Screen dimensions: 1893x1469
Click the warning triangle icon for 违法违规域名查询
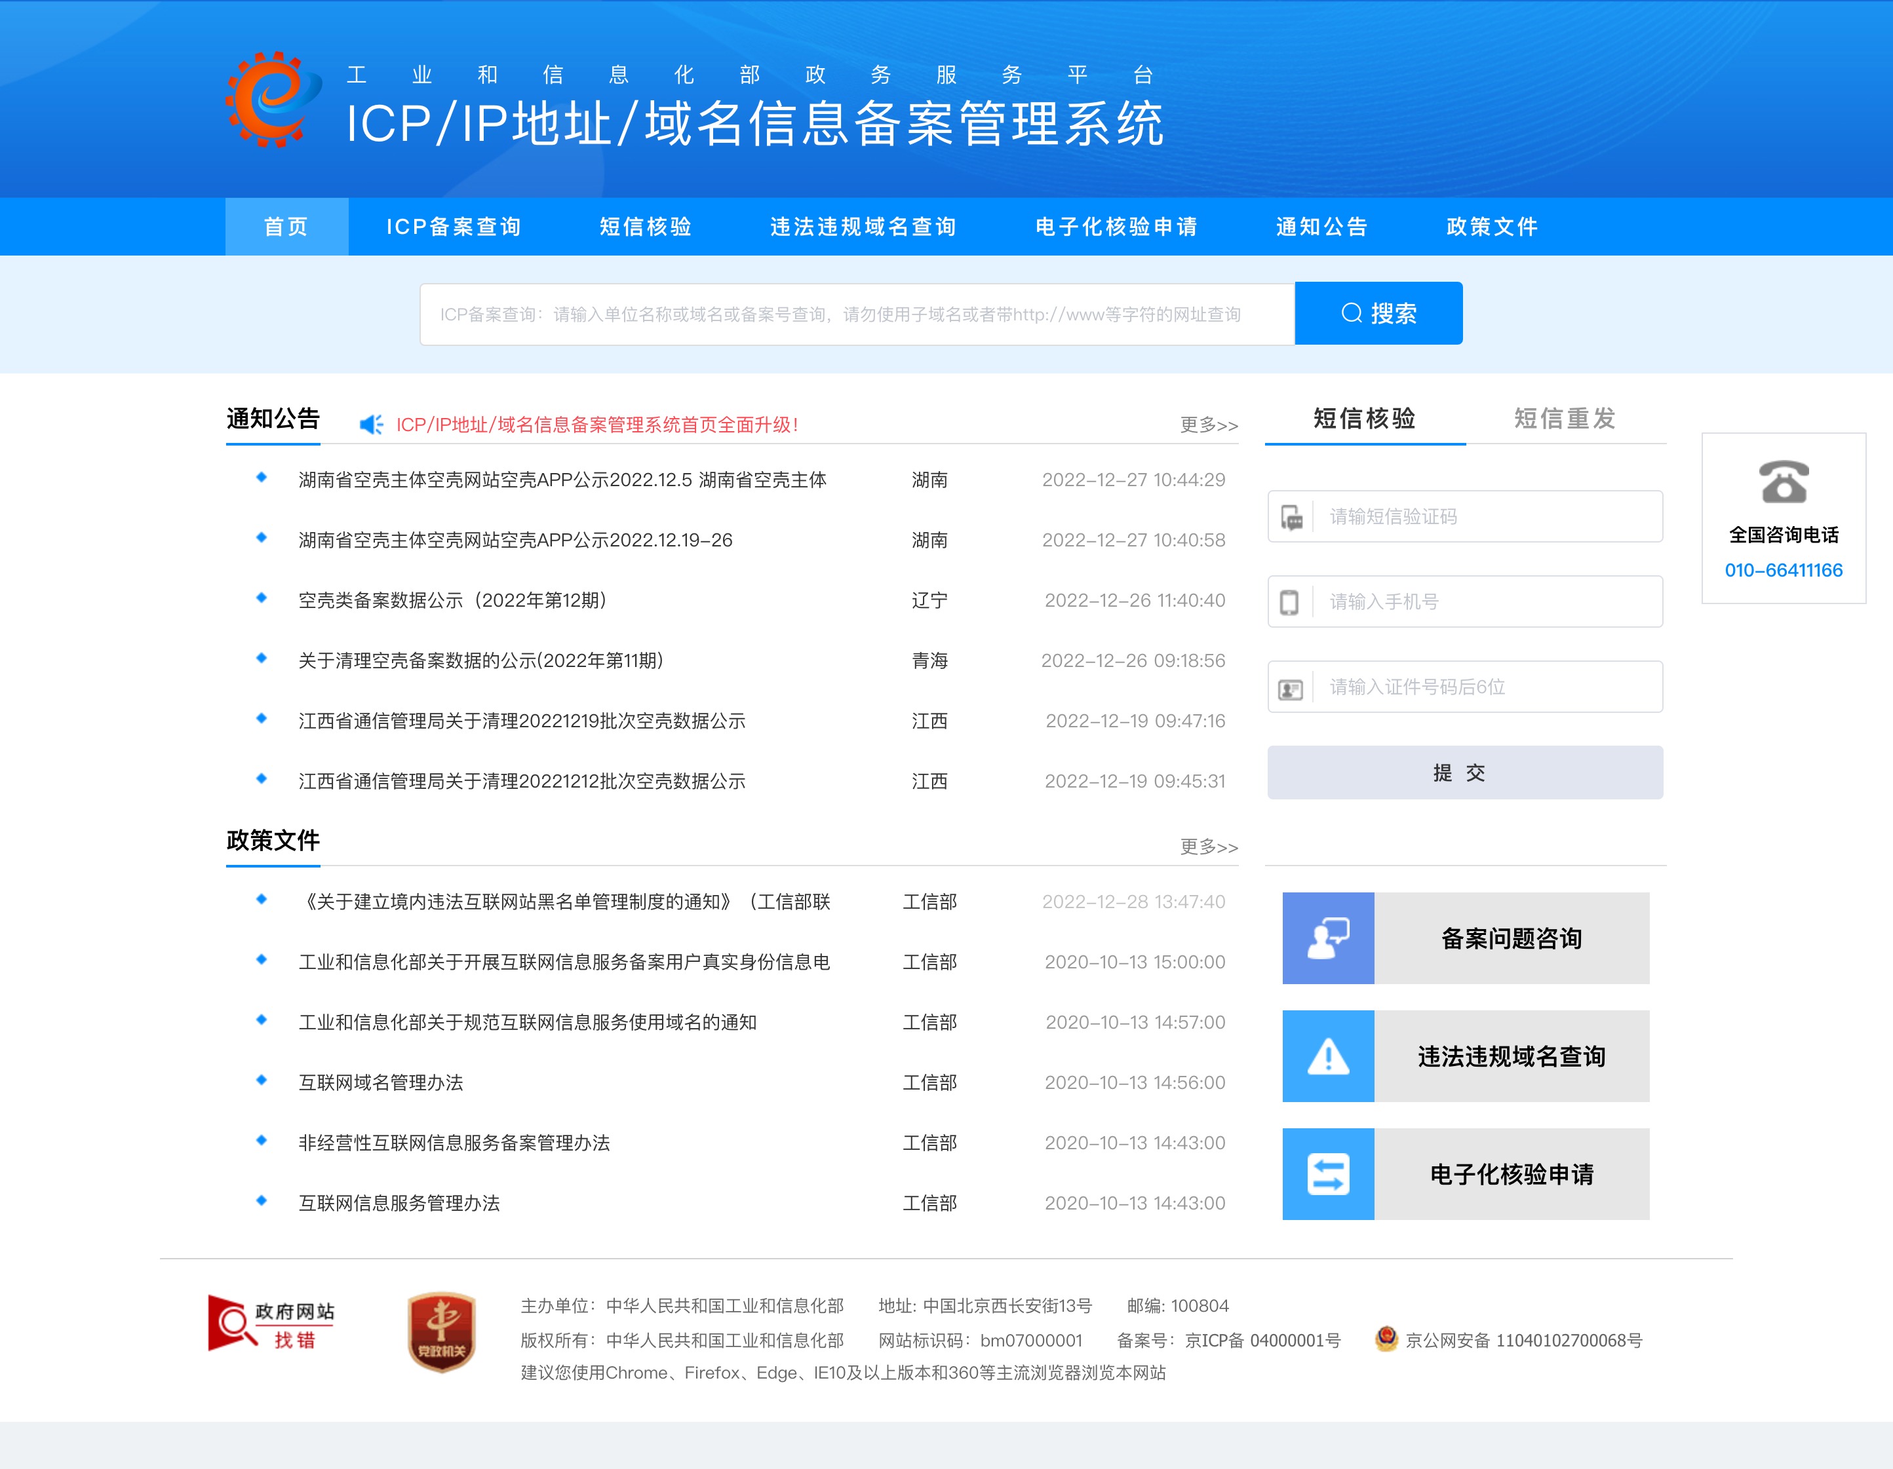[x=1328, y=1056]
